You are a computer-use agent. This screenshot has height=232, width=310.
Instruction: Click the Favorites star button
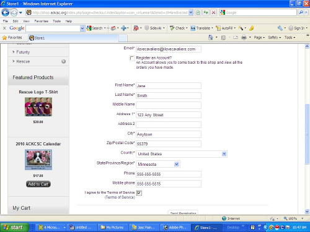12,38
